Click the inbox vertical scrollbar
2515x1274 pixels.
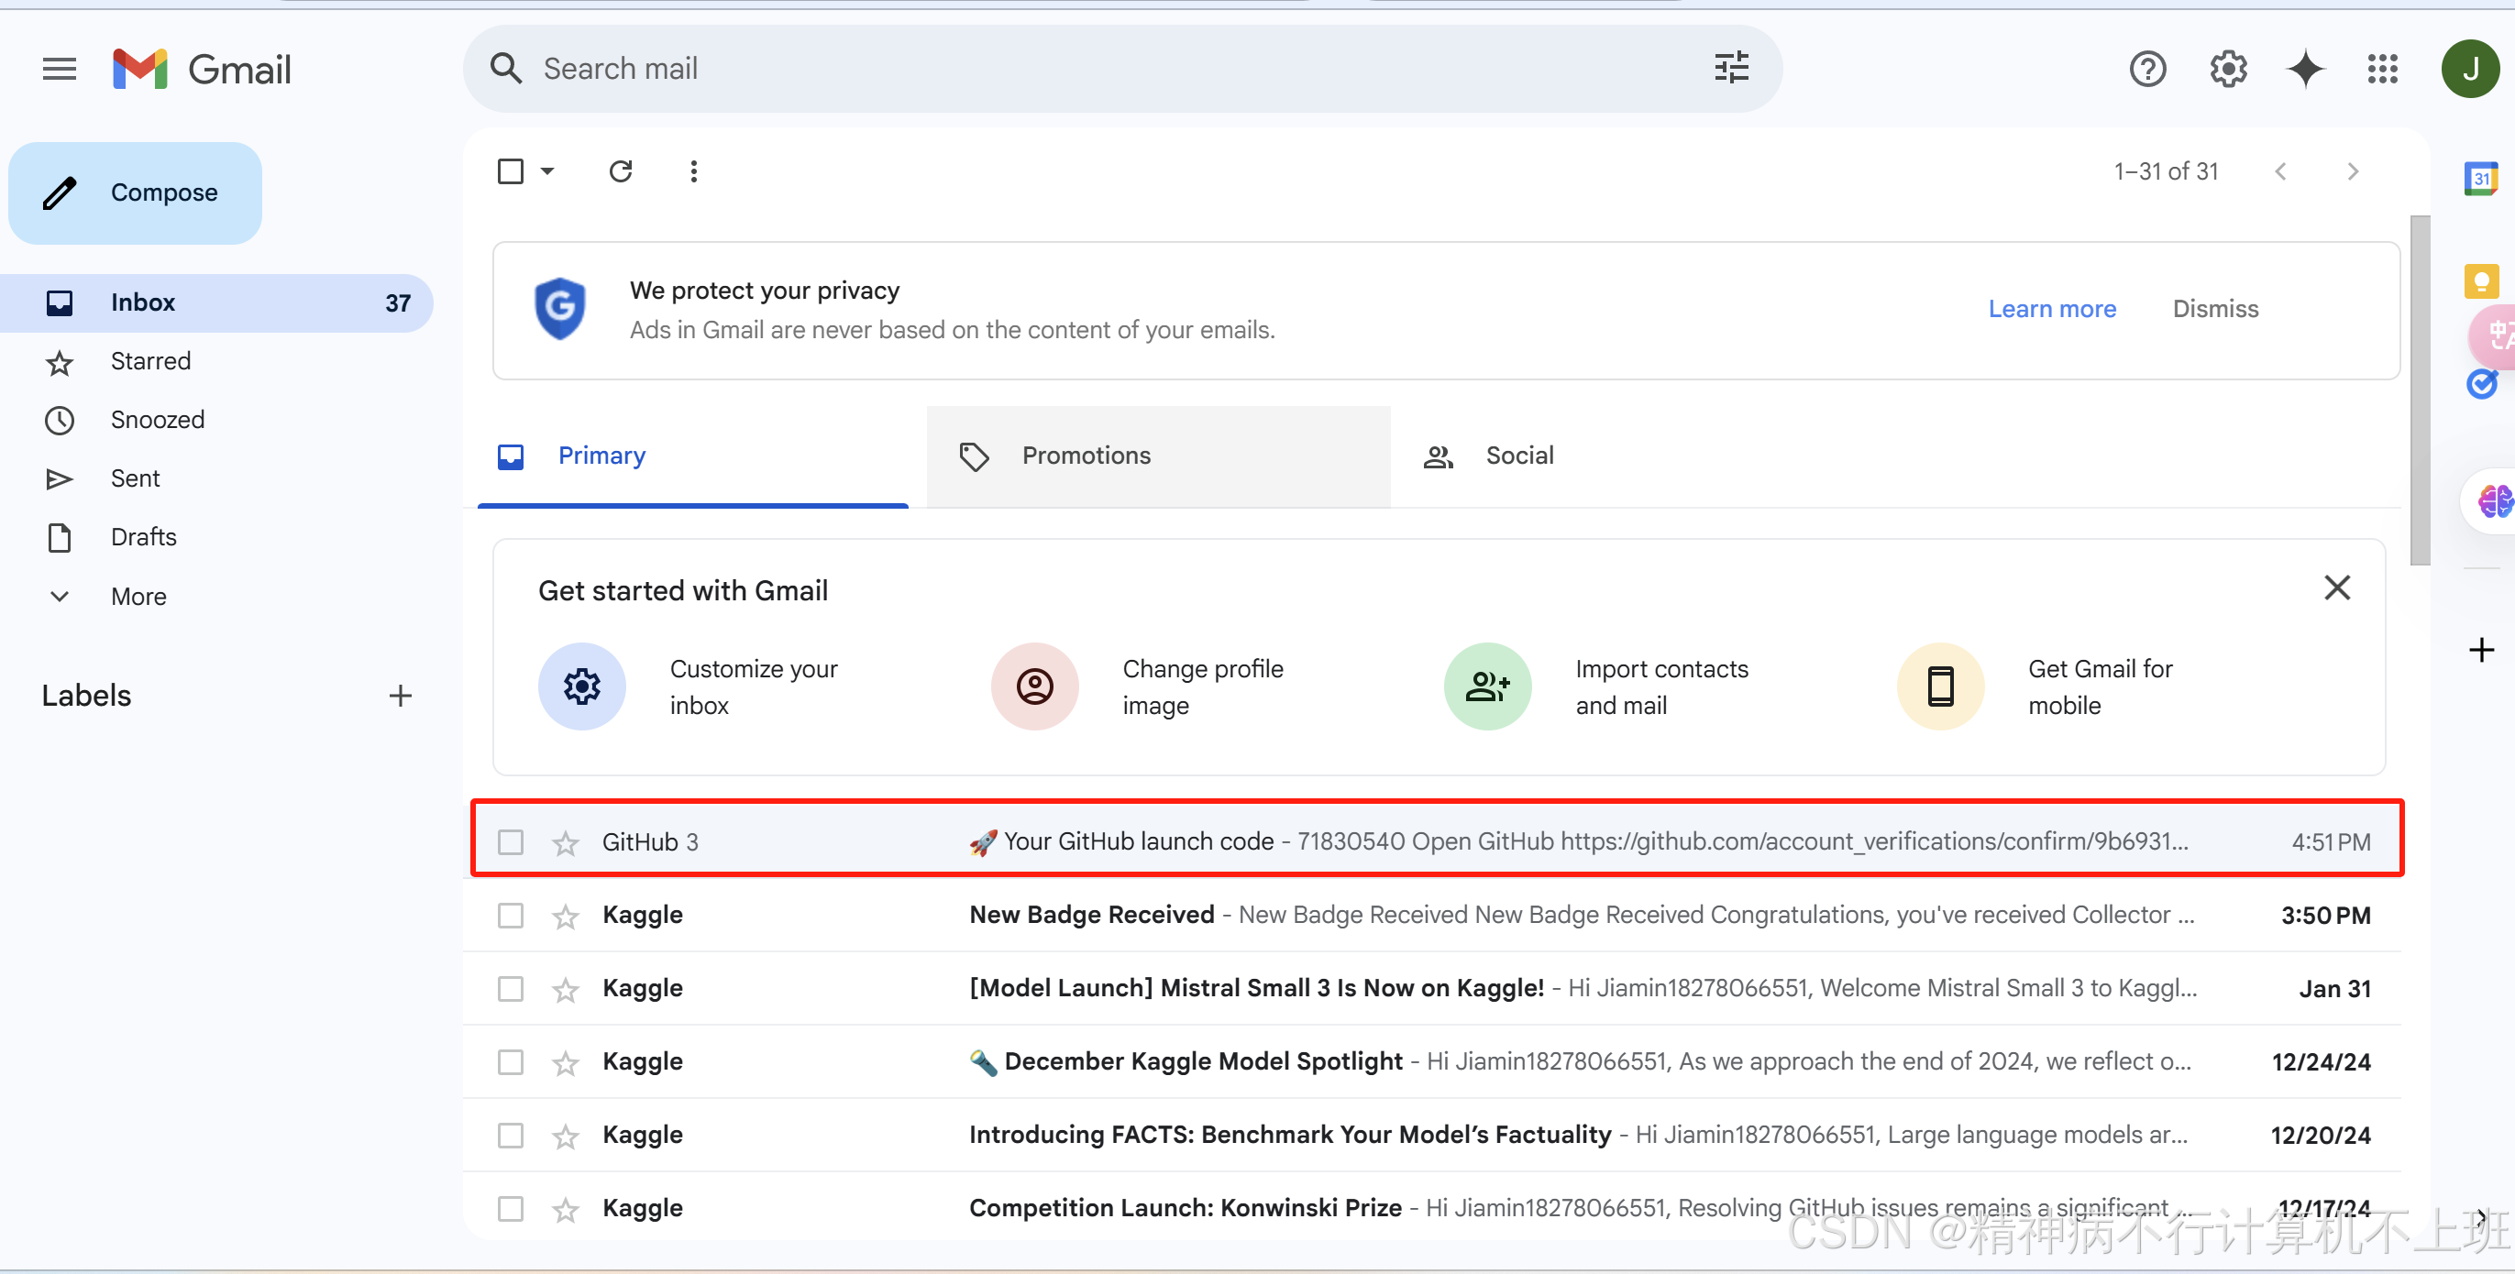[2419, 390]
